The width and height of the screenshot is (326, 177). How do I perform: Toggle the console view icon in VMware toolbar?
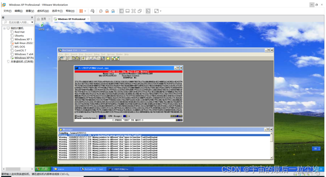tap(148, 11)
